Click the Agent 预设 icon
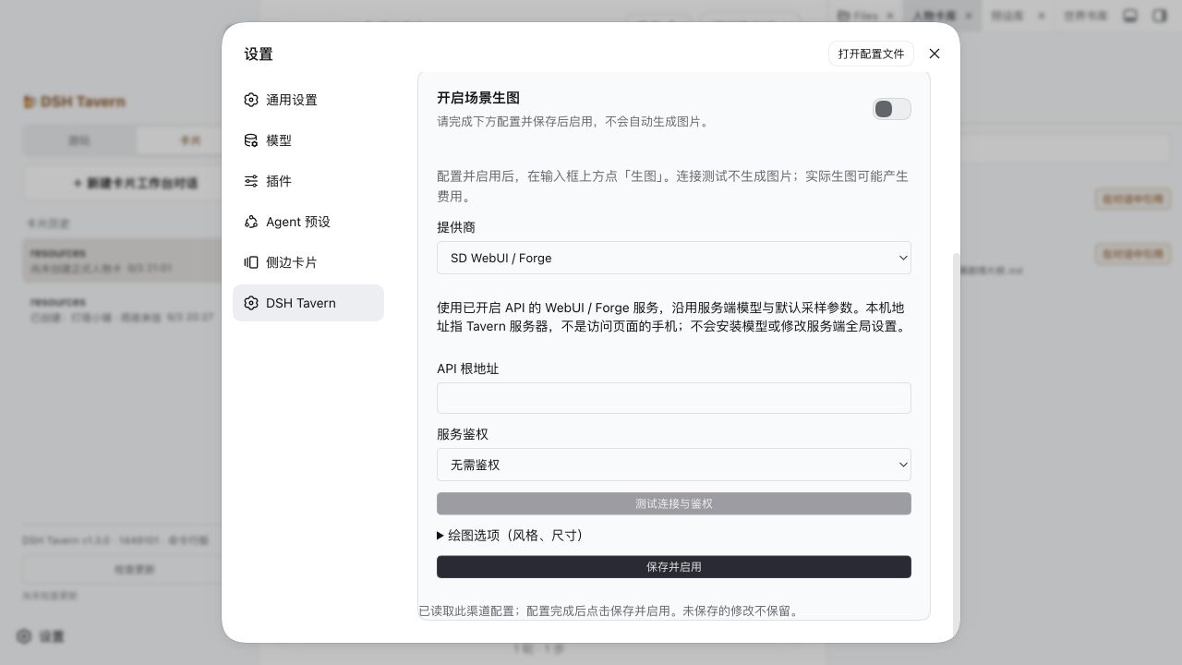 pos(251,222)
